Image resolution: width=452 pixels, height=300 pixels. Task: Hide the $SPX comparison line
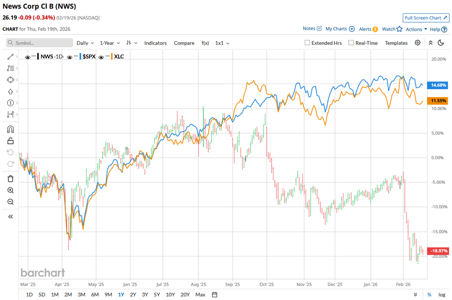pyautogui.click(x=70, y=56)
